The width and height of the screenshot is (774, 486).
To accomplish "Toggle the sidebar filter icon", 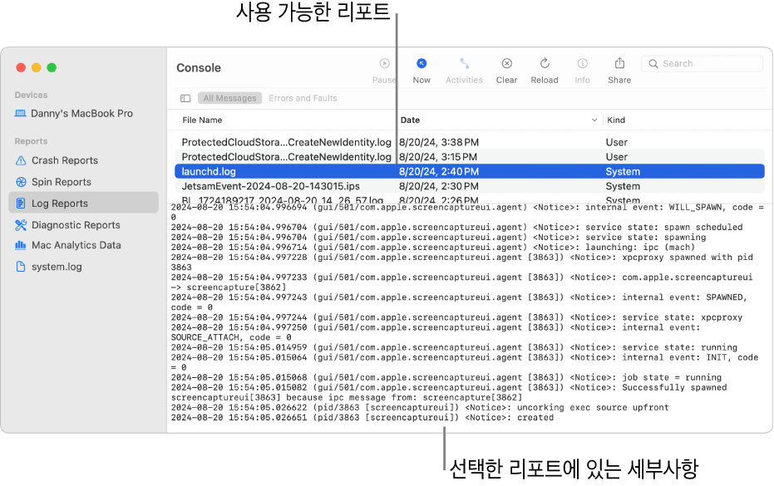I will 185,98.
